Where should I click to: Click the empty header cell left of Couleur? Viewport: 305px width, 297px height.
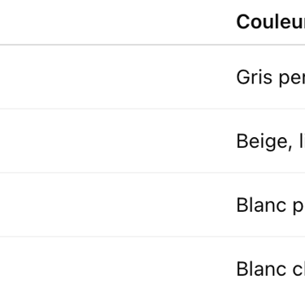(114, 22)
